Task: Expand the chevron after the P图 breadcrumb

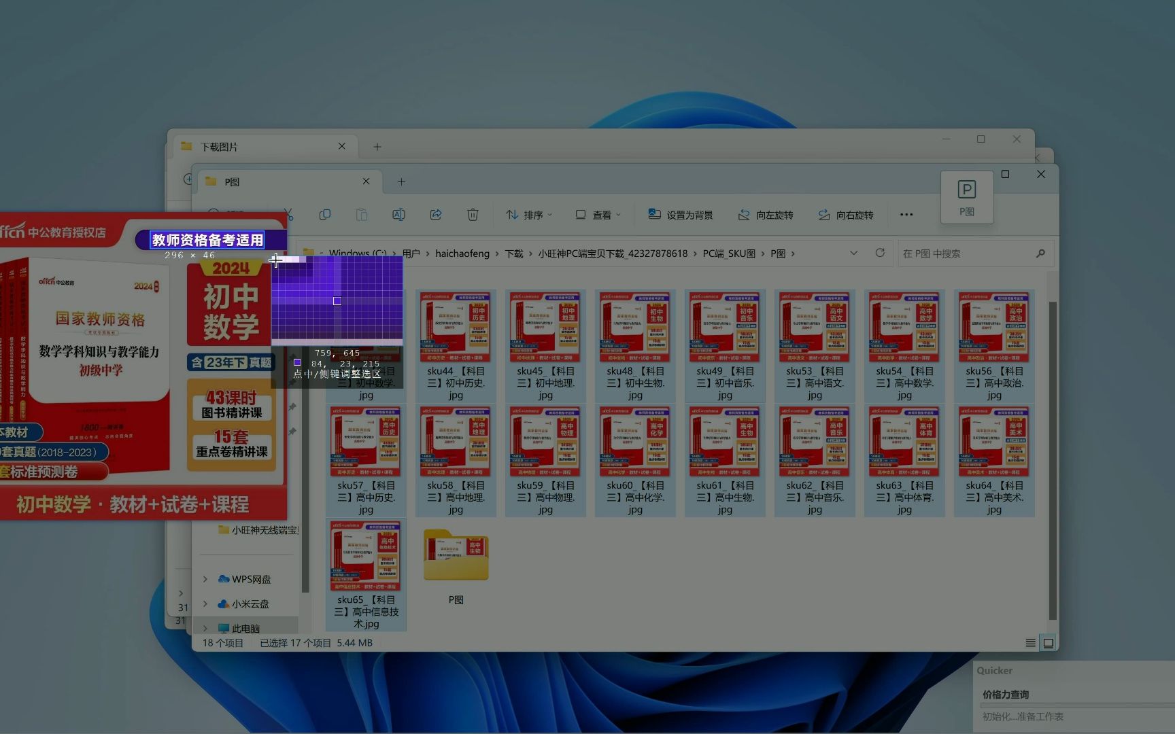Action: click(x=793, y=254)
